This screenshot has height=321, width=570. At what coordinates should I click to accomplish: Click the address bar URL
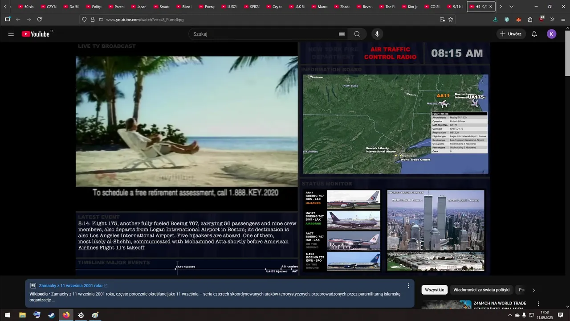tap(145, 20)
